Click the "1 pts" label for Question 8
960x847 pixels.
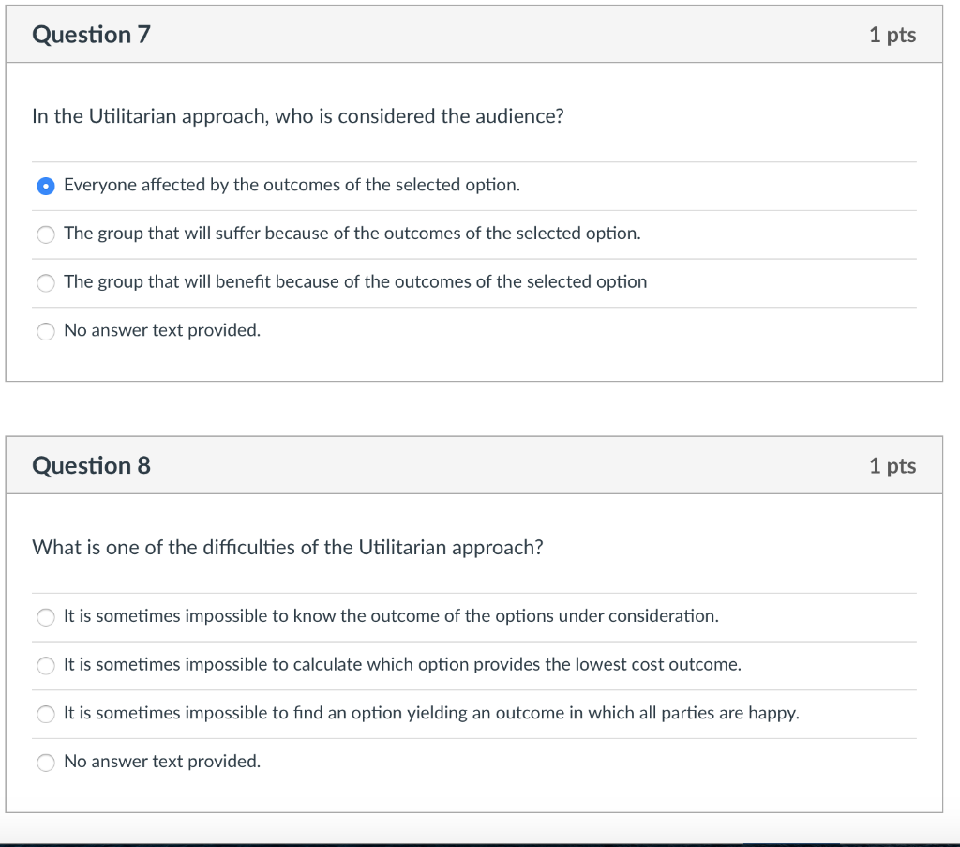point(892,465)
